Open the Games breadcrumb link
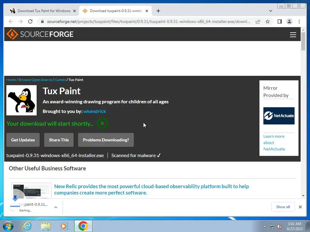 pyautogui.click(x=60, y=80)
